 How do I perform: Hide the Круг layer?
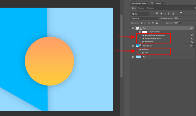point(133,28)
